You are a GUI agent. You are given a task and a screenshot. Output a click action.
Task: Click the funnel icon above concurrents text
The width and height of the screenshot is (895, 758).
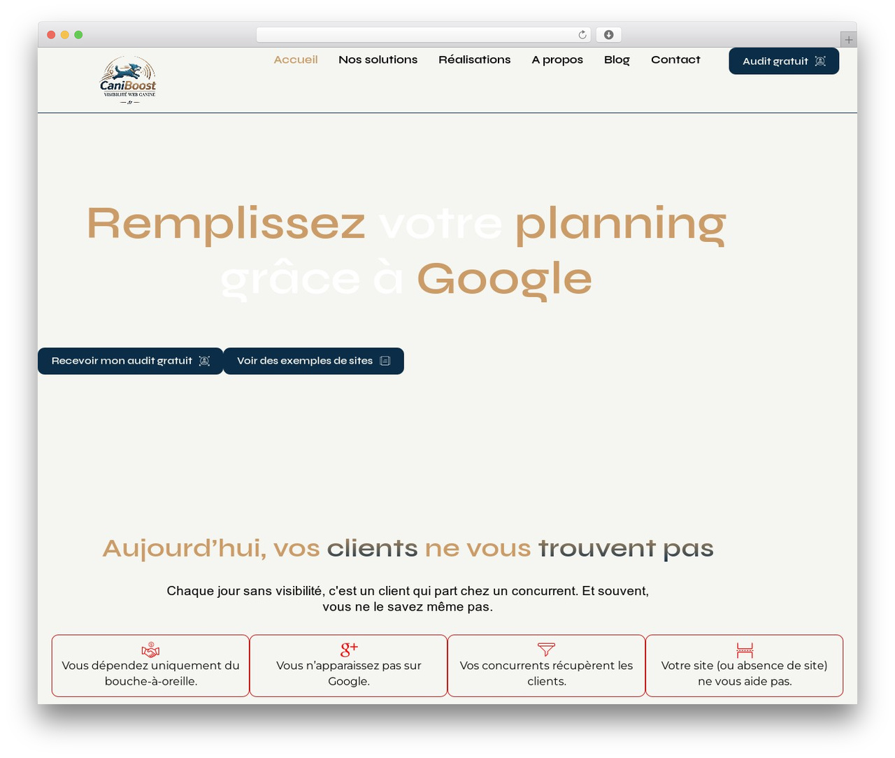click(546, 650)
